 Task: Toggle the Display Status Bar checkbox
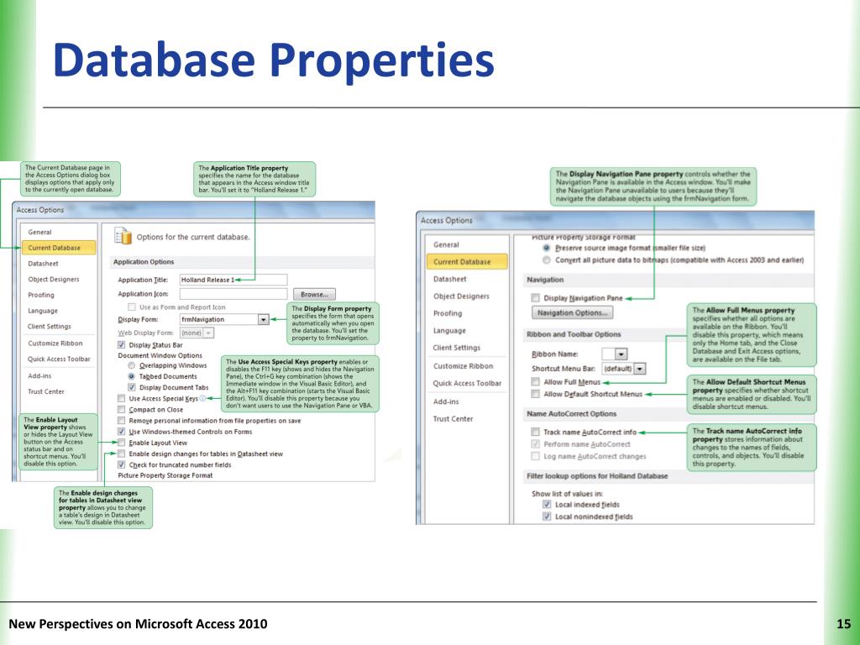121,345
